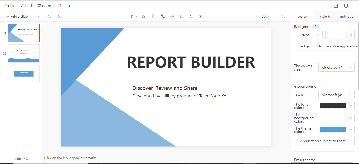This screenshot has width=359, height=164.
Task: Open the canvas size widescreen dropdown
Action: [336, 67]
